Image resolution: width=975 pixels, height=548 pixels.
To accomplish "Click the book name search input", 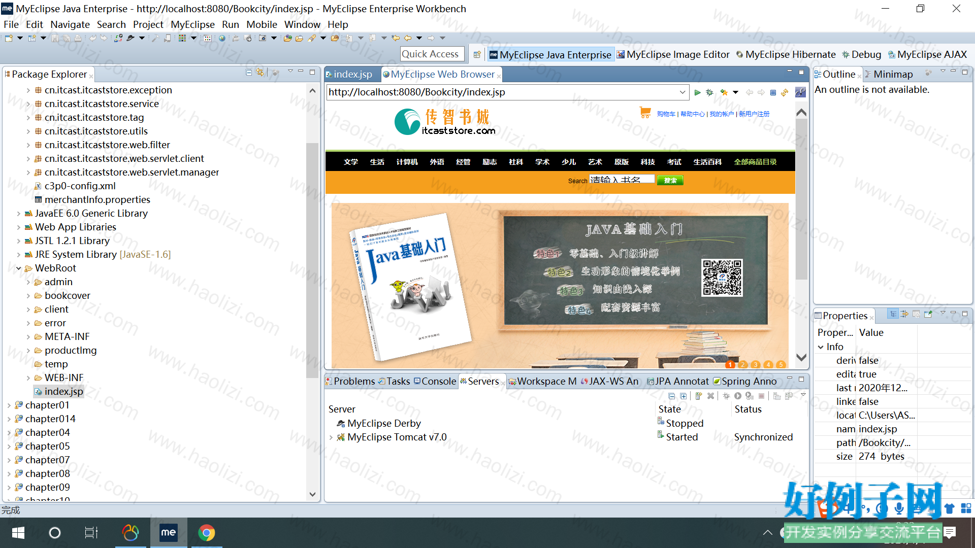I will click(x=622, y=179).
